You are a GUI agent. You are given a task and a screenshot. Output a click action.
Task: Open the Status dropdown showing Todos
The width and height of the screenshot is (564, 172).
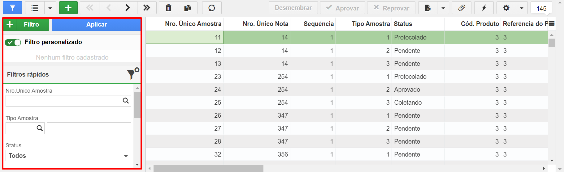pyautogui.click(x=68, y=156)
